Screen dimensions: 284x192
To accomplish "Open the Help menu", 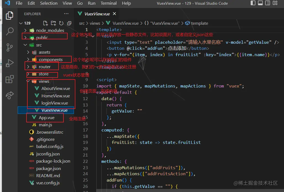I will tap(126, 3).
